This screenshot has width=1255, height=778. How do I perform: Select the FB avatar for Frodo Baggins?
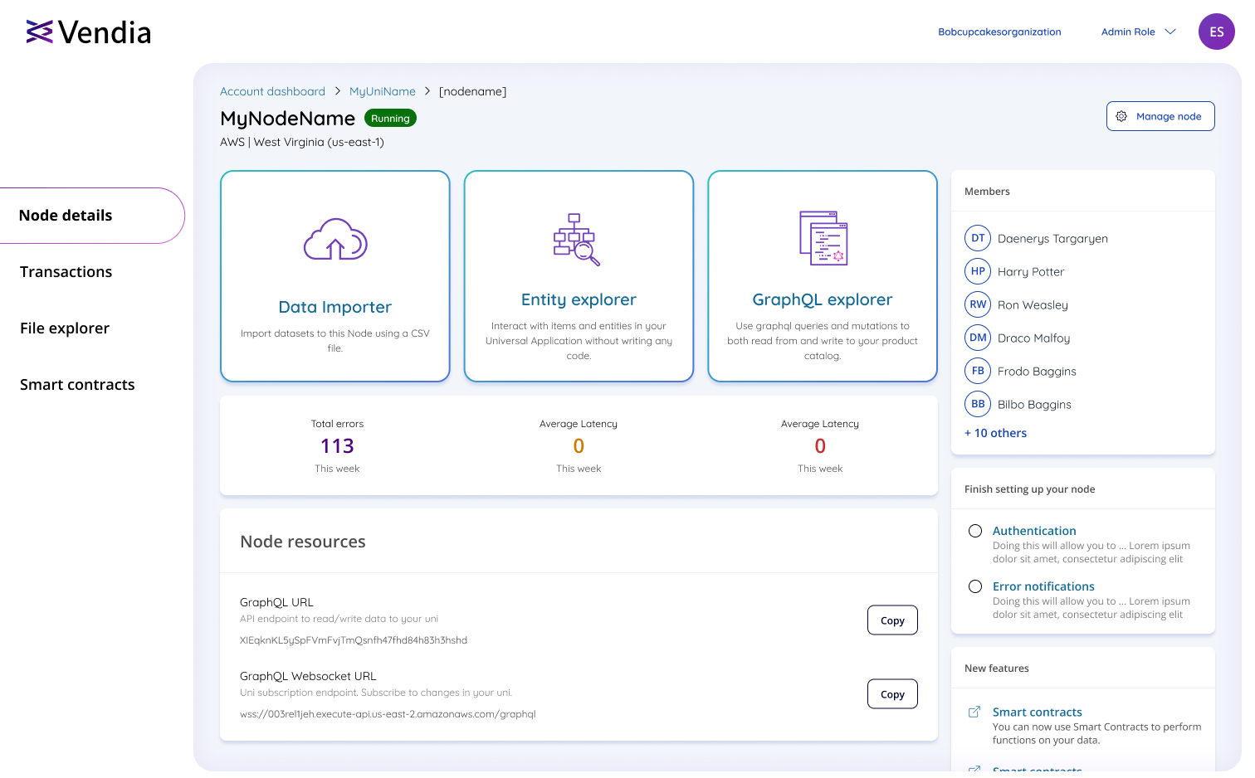point(978,371)
